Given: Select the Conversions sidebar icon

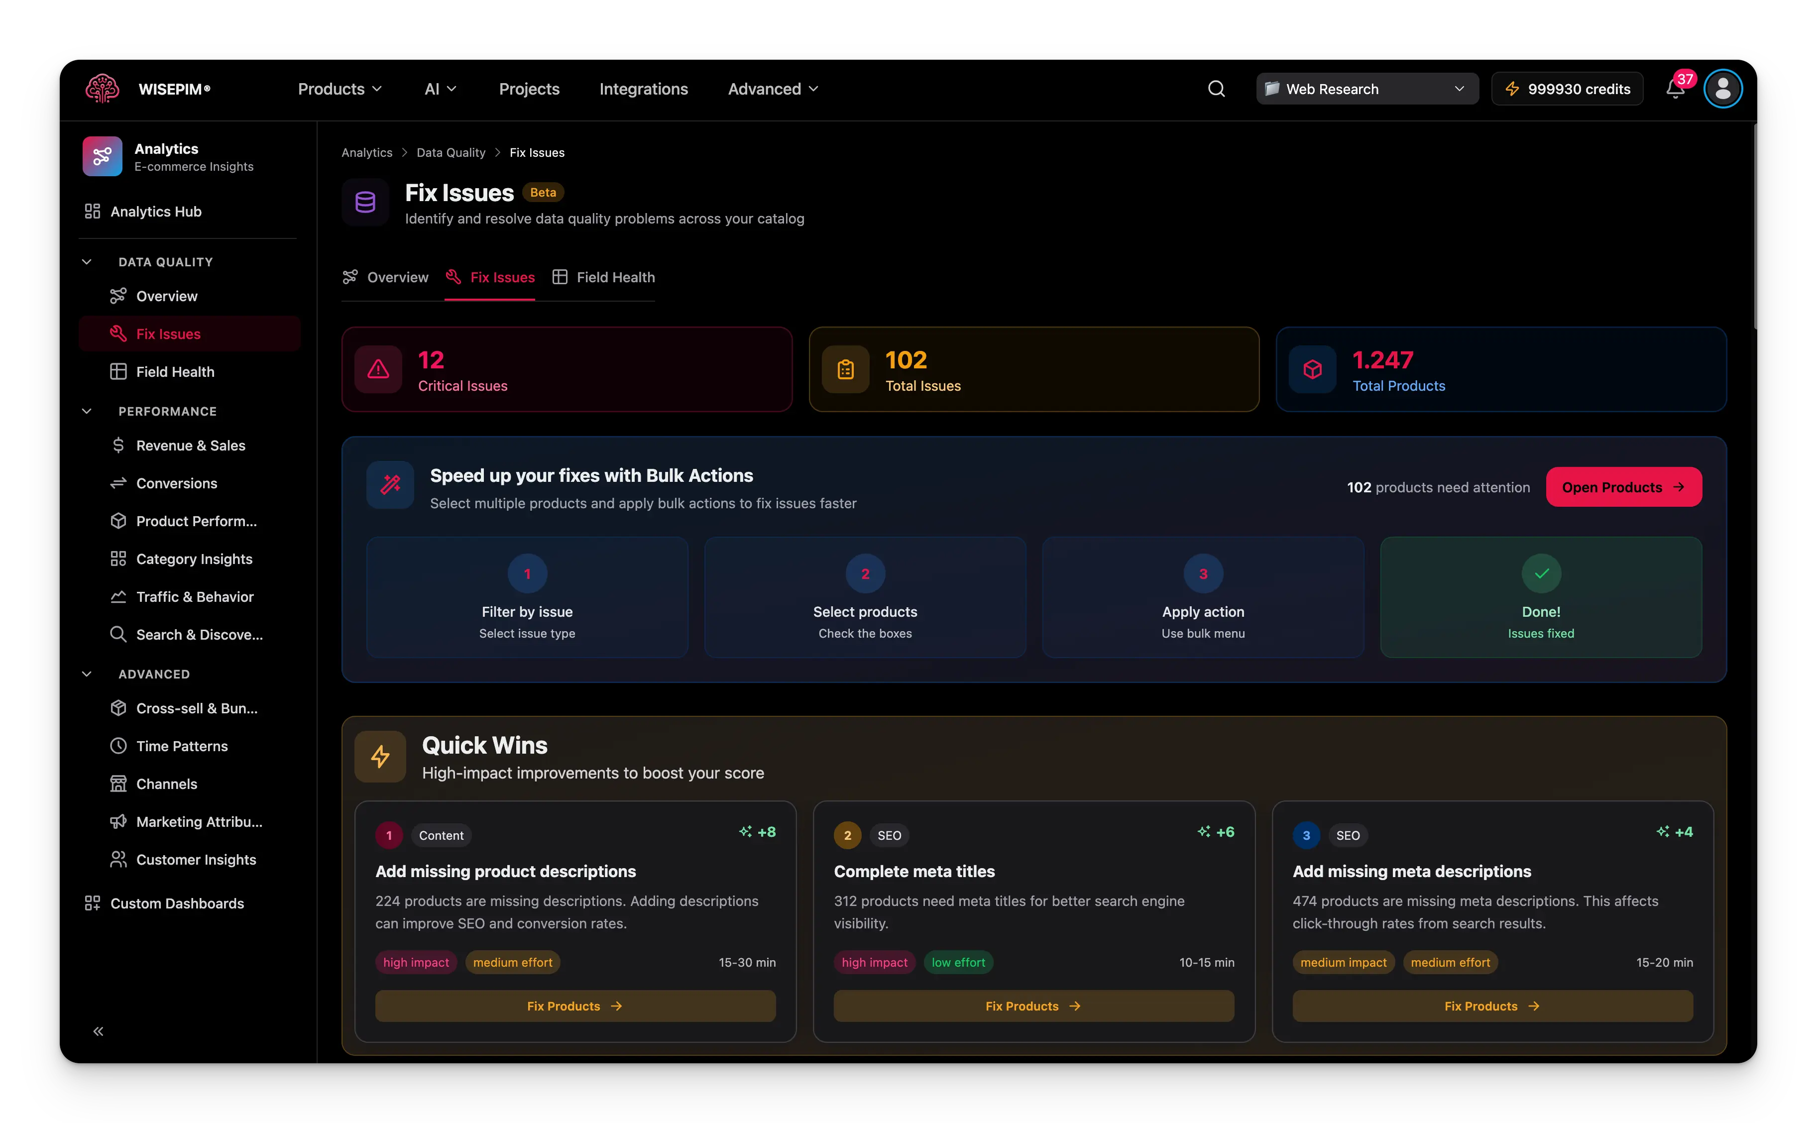Looking at the screenshot, I should (119, 483).
